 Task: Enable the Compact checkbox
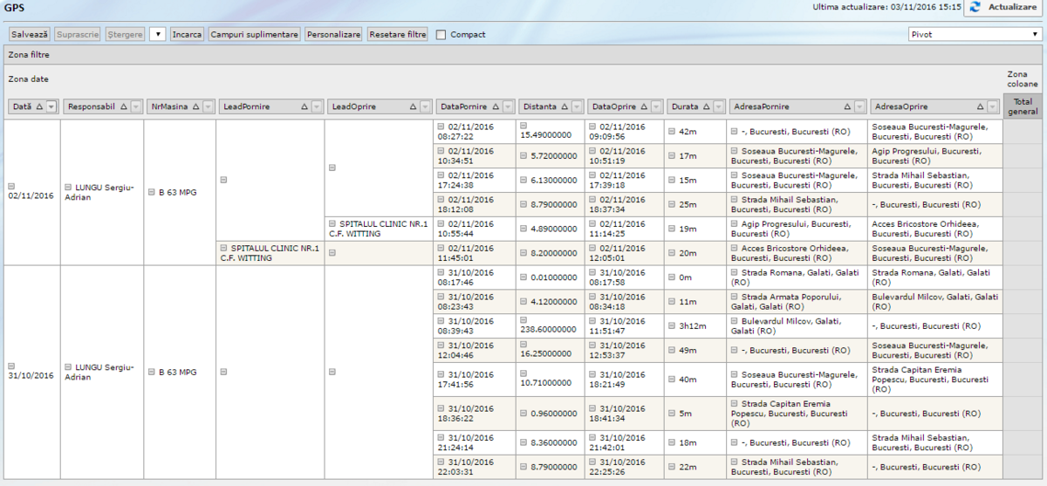click(x=441, y=35)
